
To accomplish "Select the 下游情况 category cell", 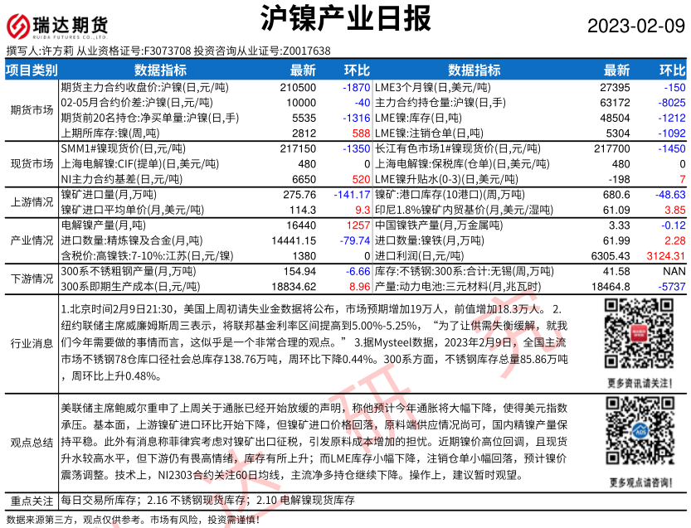I will [x=32, y=279].
